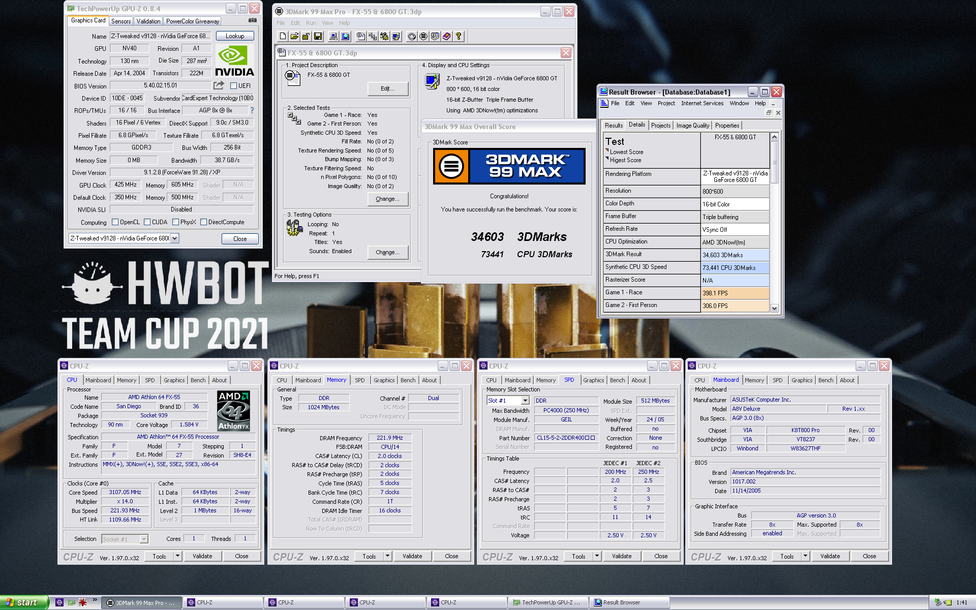Click the Graphics tab in CPU-Z Mainboard-tab window

(802, 380)
